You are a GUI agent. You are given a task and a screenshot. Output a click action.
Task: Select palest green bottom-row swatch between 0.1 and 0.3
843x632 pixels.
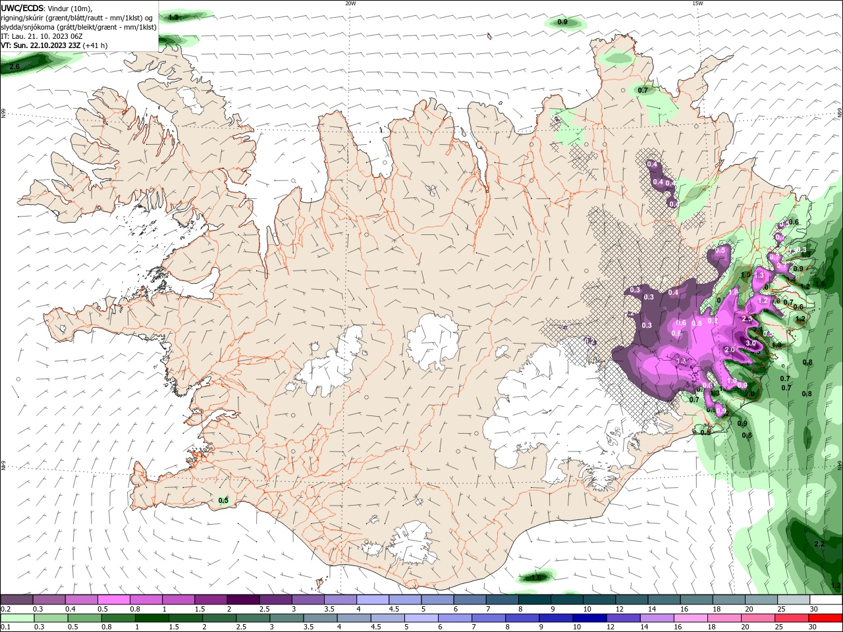click(x=17, y=618)
